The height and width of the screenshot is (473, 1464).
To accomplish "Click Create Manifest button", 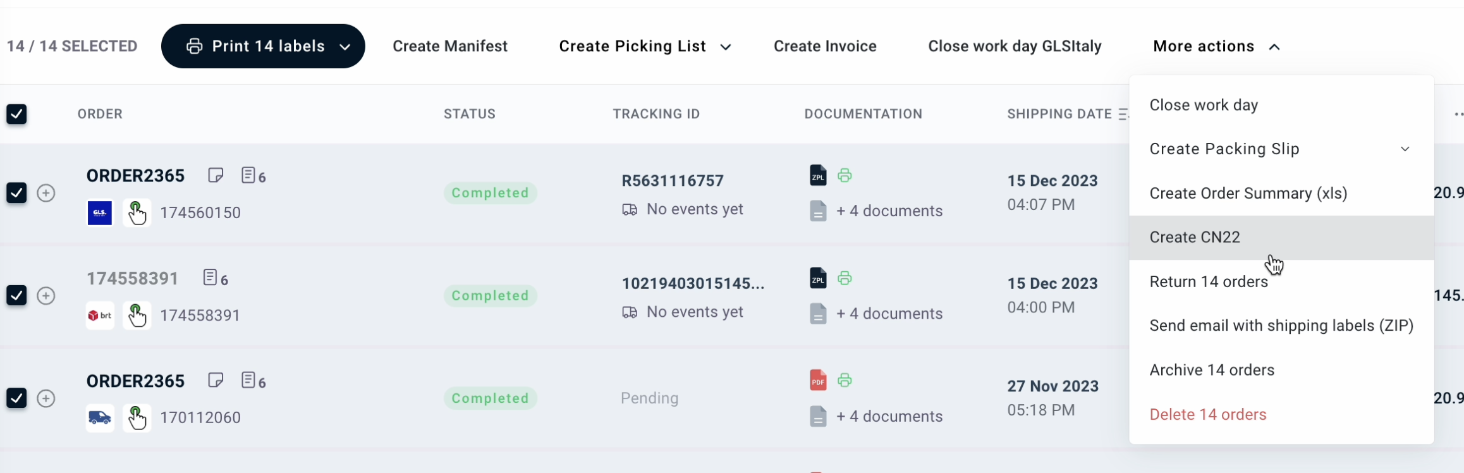I will coord(450,46).
